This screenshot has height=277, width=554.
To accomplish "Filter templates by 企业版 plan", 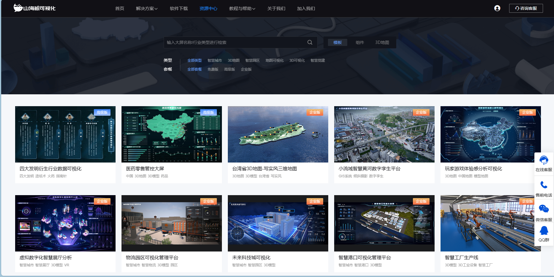I will (246, 69).
